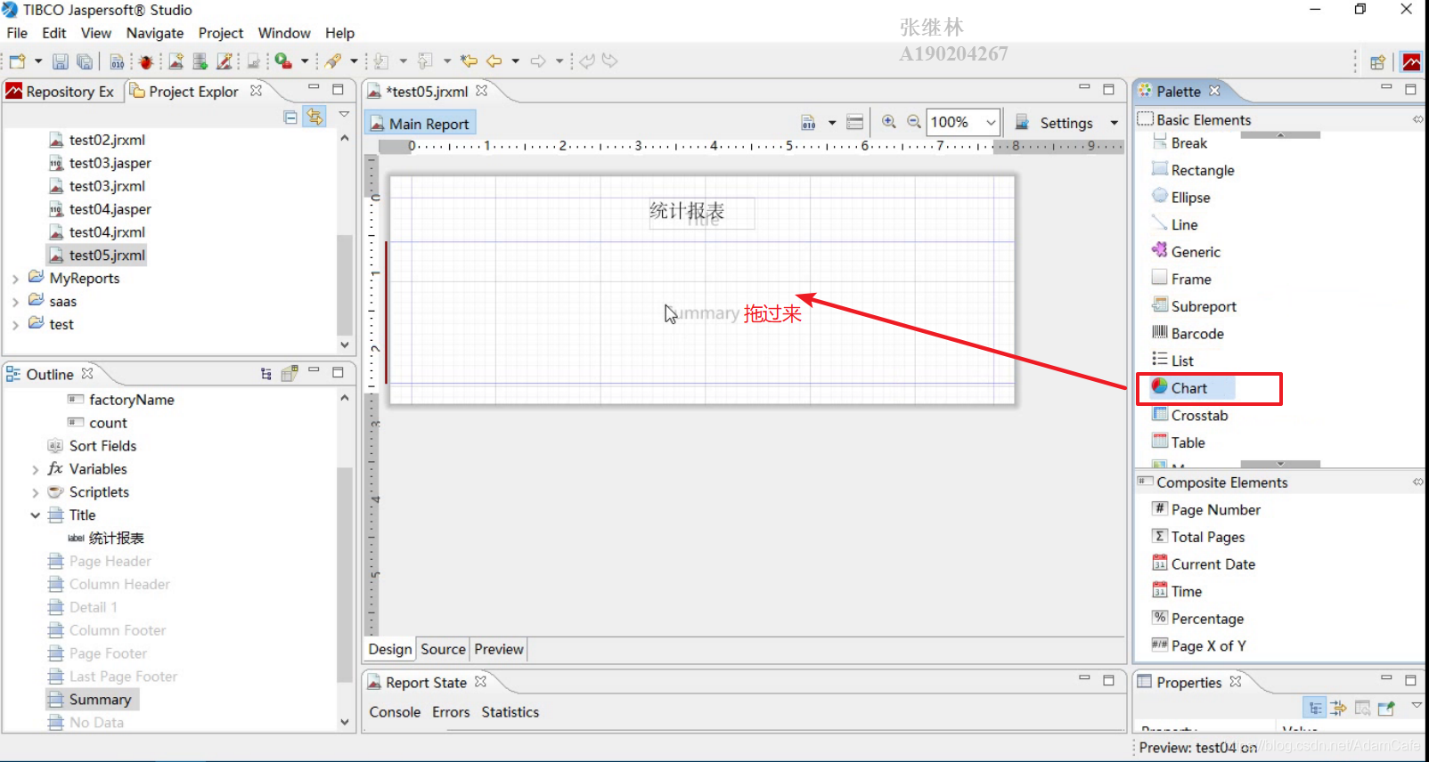Switch to the Source tab

(443, 649)
